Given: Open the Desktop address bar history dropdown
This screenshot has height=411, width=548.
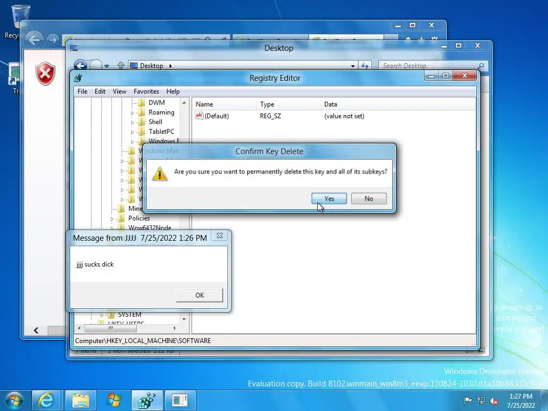Looking at the screenshot, I should coord(353,66).
